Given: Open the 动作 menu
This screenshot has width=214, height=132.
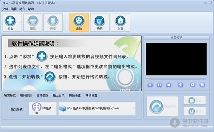Looking at the screenshot, I should point(22,9).
